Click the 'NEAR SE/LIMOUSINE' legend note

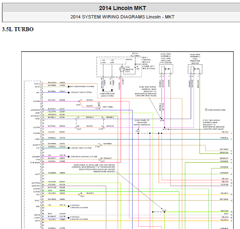pyautogui.click(x=215, y=110)
